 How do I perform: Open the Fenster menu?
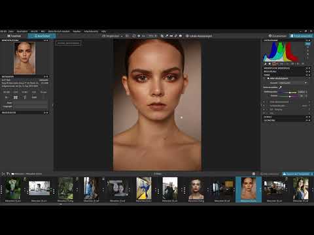pyautogui.click(x=77, y=31)
